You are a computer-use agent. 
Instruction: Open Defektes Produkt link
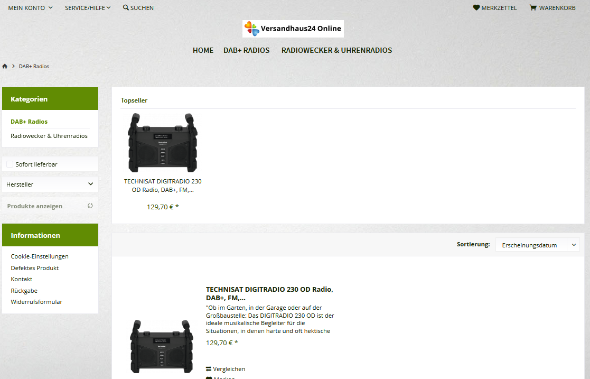point(35,268)
